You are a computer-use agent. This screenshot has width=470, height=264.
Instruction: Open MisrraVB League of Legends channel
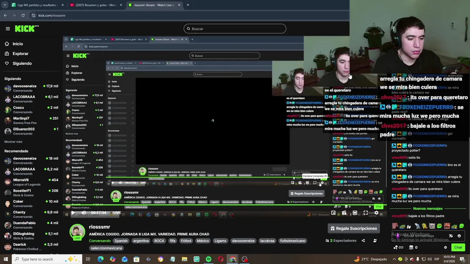coord(31,182)
